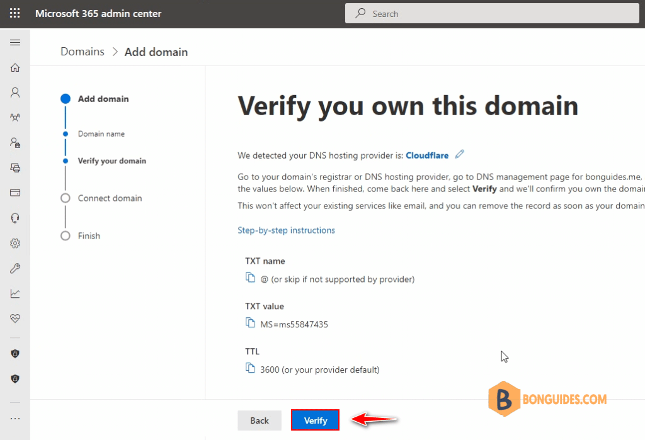
Task: Click the search magnifier icon
Action: point(360,13)
